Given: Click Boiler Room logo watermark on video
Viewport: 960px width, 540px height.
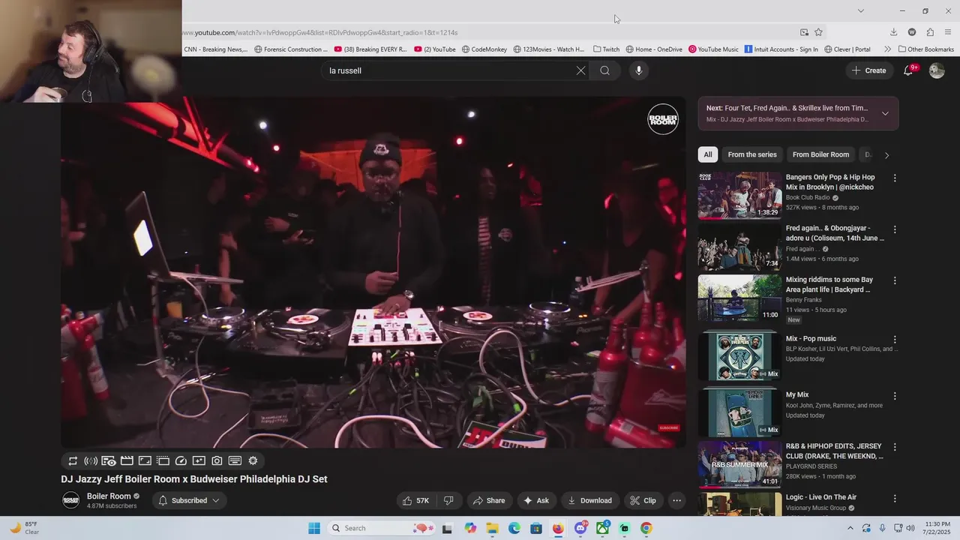Looking at the screenshot, I should coord(663,119).
